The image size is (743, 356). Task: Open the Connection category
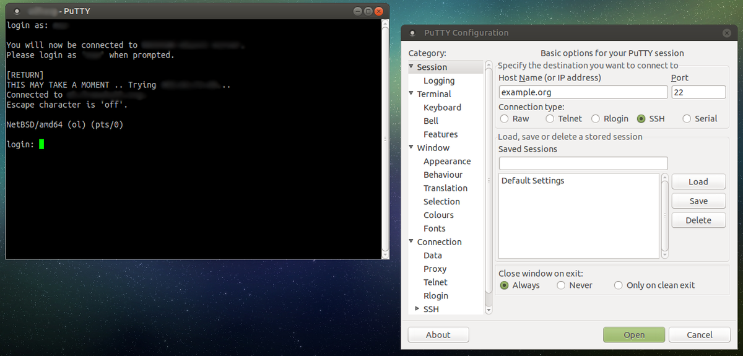(439, 242)
